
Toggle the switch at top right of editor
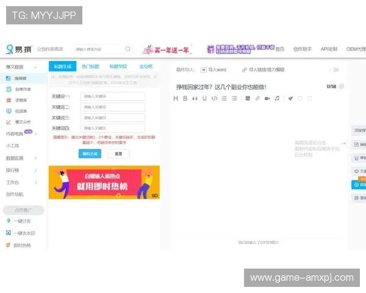tap(334, 70)
